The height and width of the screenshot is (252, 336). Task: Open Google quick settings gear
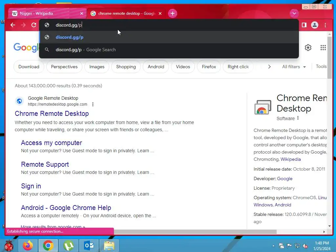pos(308,48)
